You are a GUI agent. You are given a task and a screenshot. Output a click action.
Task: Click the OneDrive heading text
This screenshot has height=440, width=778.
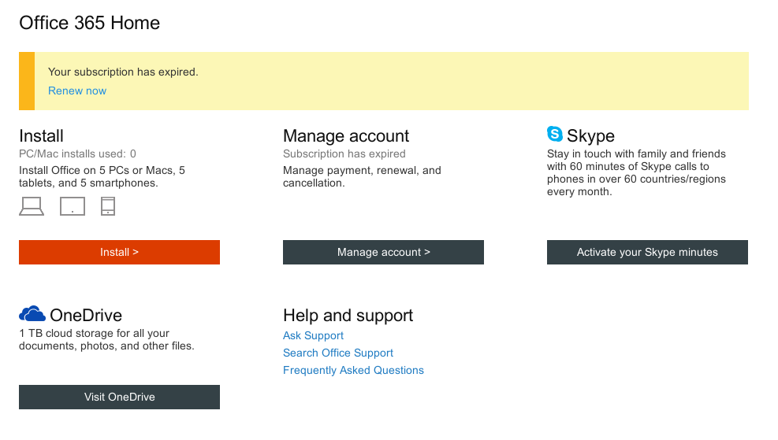tap(86, 315)
